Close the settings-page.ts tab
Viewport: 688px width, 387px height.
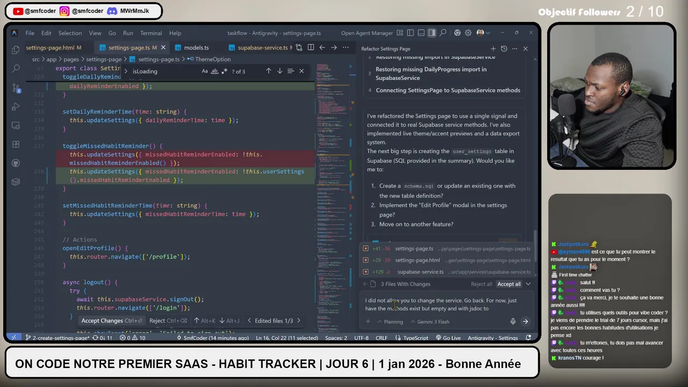point(163,47)
